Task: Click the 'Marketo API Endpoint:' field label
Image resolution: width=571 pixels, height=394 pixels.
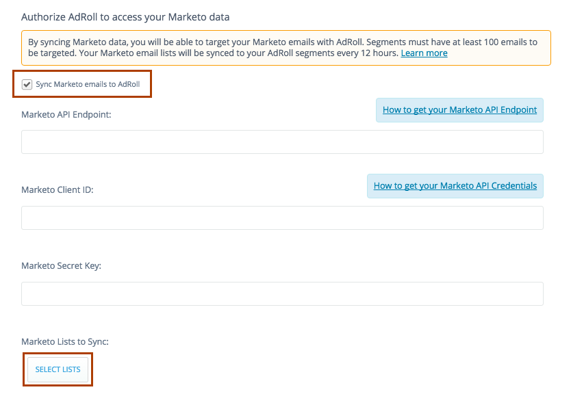Action: tap(66, 115)
